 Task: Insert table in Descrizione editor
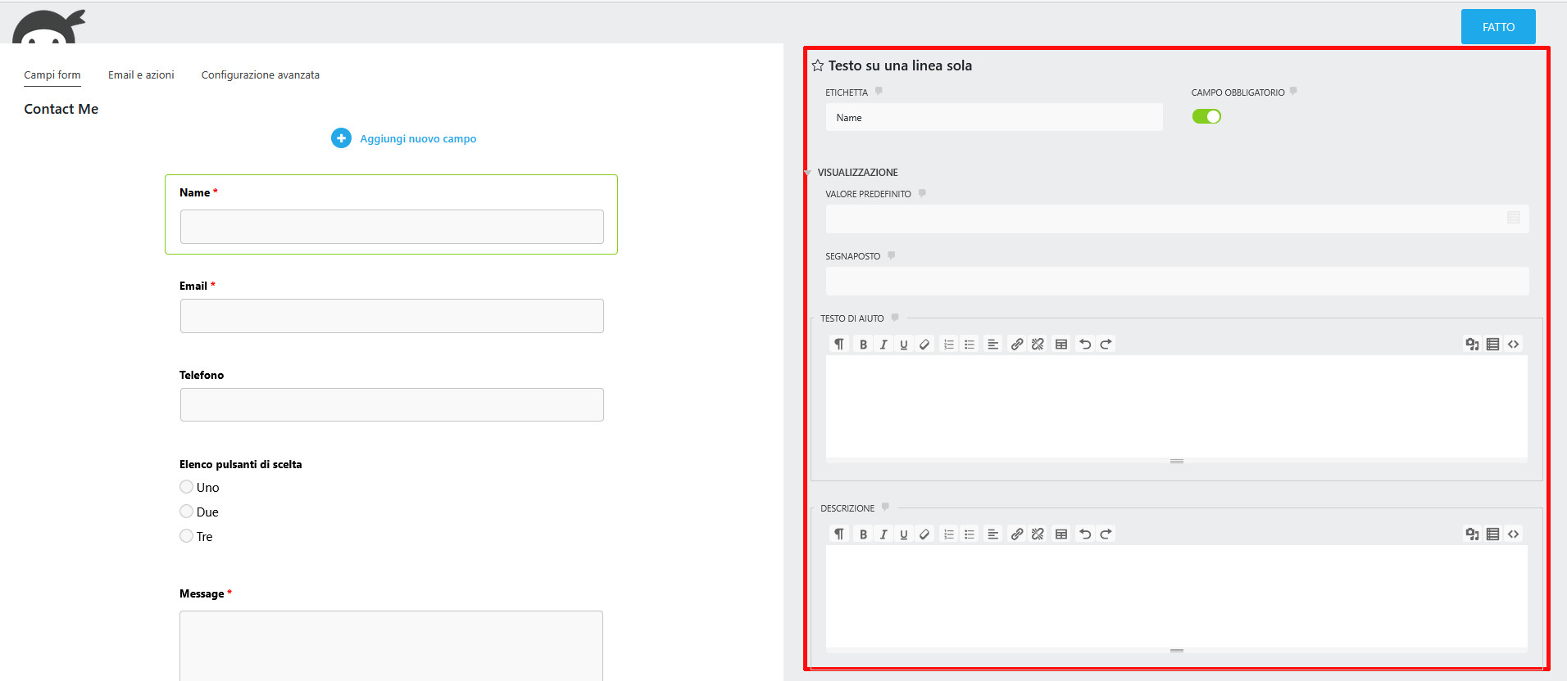[x=1061, y=534]
